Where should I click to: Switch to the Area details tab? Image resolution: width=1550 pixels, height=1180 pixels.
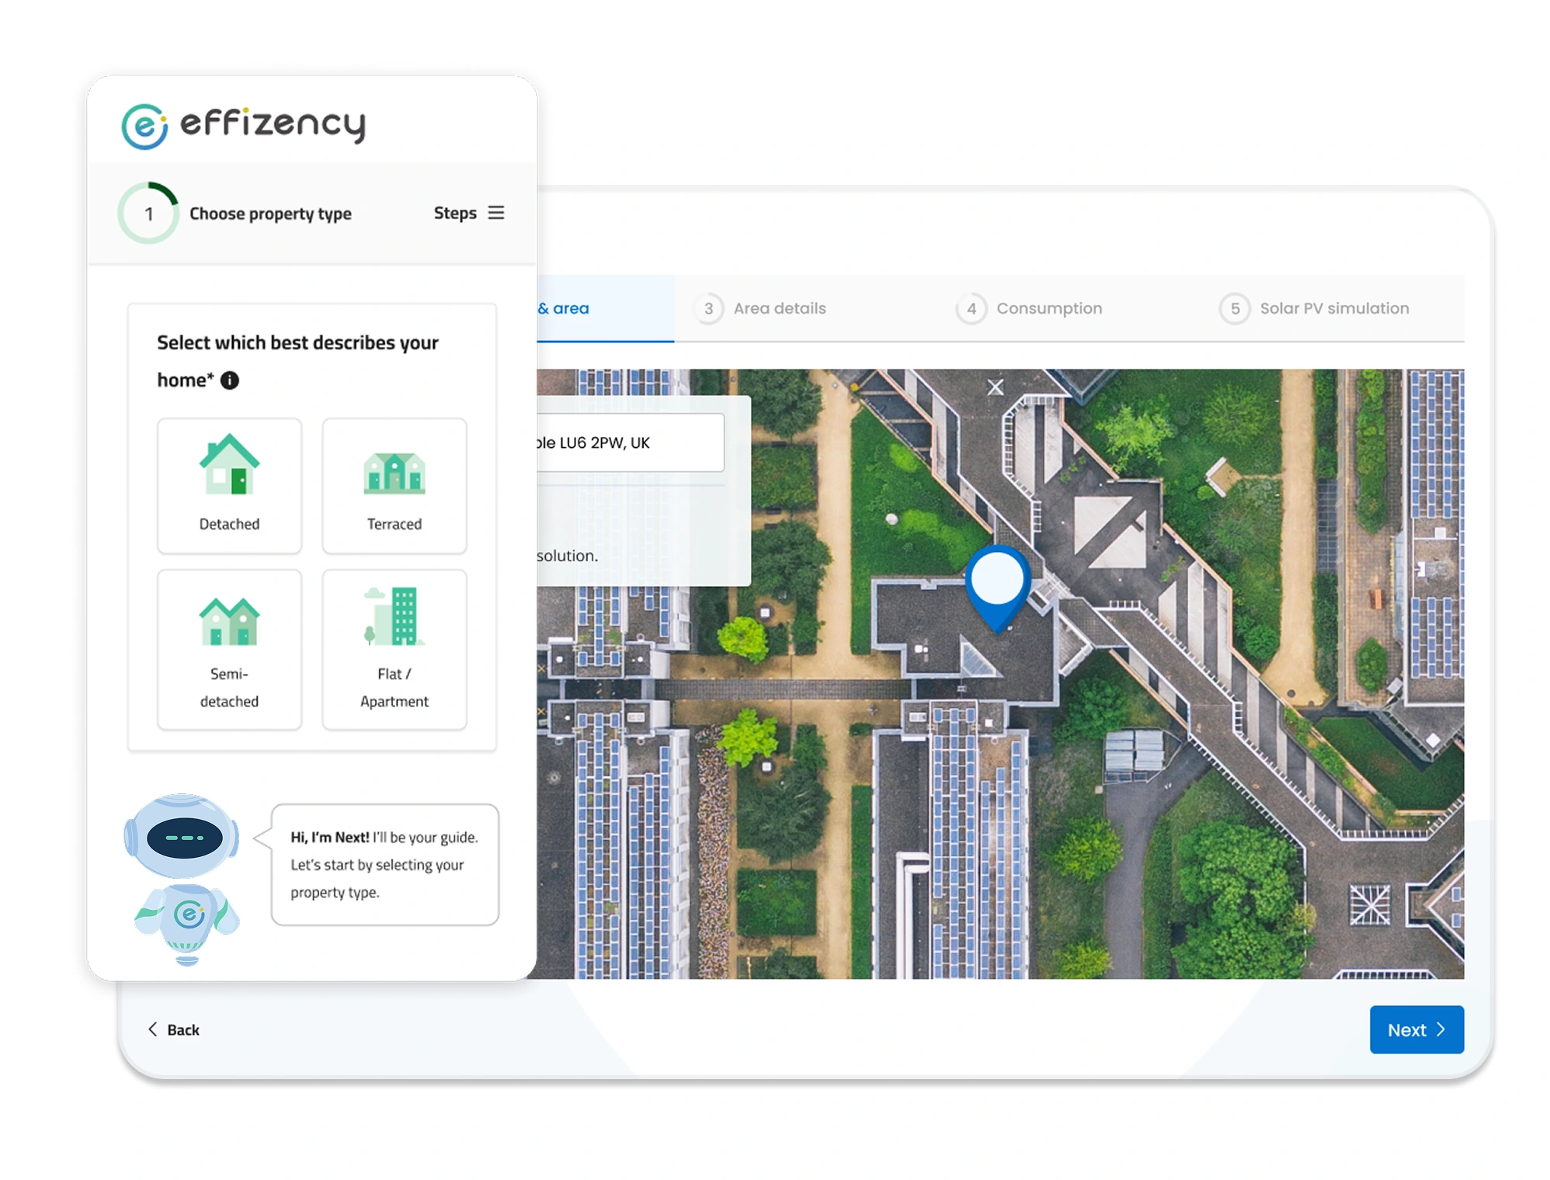click(x=779, y=309)
